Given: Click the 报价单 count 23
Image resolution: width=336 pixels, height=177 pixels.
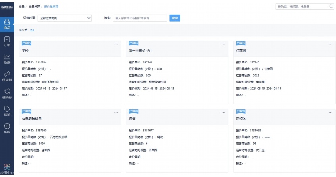Looking at the screenshot, I should [x=32, y=30].
